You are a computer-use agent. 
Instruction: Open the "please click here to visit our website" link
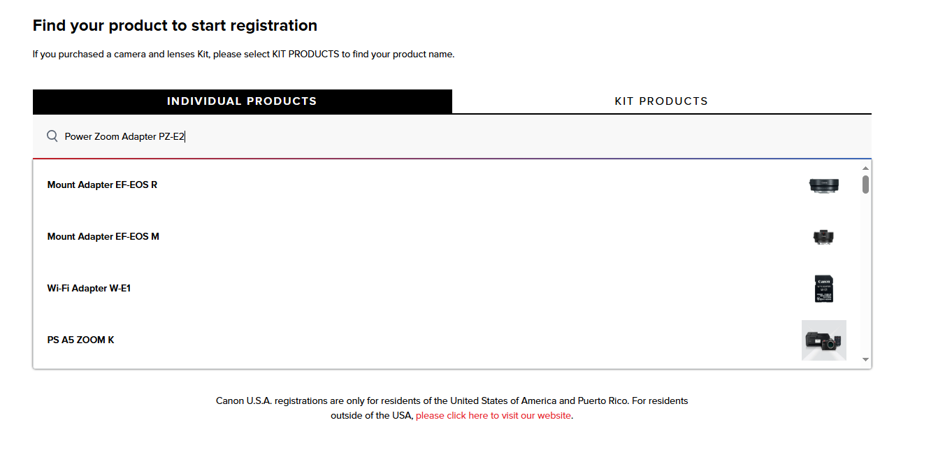pyautogui.click(x=493, y=415)
